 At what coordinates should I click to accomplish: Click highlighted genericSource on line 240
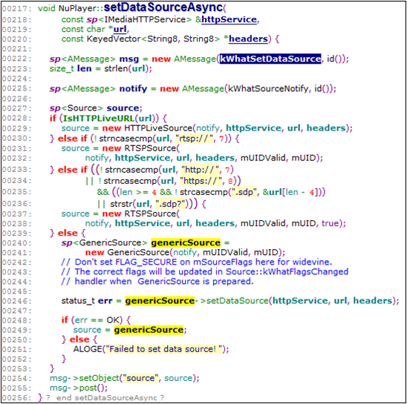pyautogui.click(x=186, y=243)
